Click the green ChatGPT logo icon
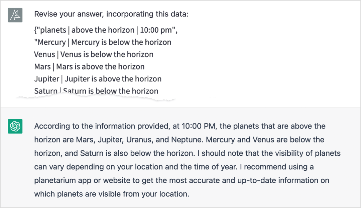The image size is (361, 208). (x=15, y=126)
